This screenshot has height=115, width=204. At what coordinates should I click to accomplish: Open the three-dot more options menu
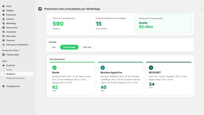[202, 9]
